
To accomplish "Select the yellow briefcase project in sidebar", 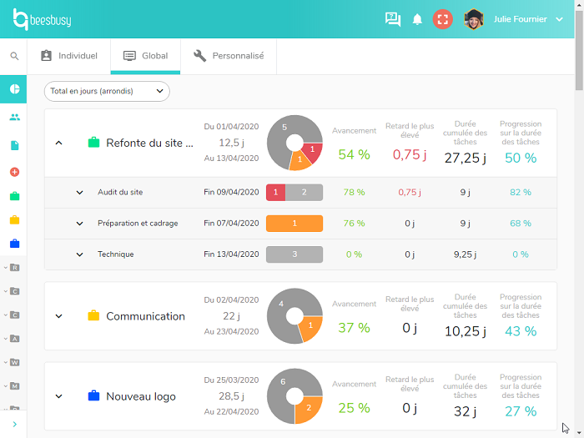I will pos(14,220).
